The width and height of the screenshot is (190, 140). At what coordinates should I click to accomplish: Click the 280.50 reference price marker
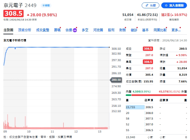pyautogui.click(x=116, y=80)
